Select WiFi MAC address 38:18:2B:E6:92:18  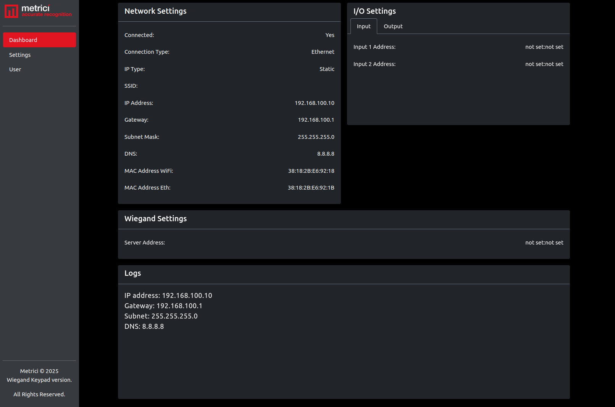click(x=311, y=171)
